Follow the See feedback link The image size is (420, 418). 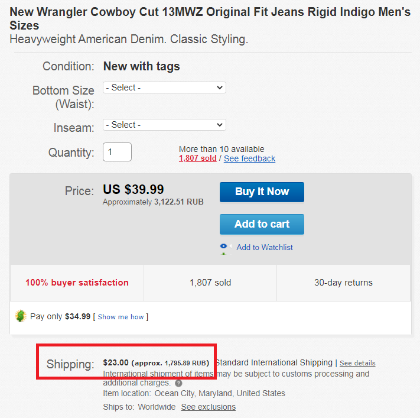[x=249, y=158]
